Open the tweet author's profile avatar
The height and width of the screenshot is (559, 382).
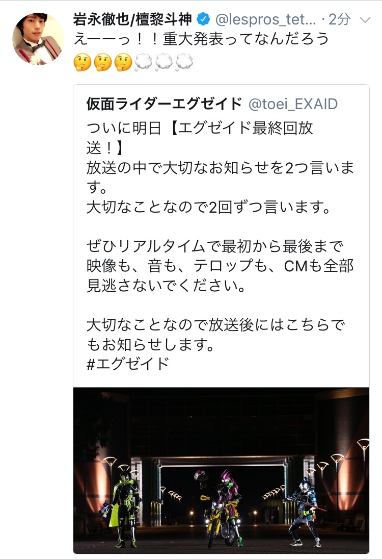click(38, 39)
